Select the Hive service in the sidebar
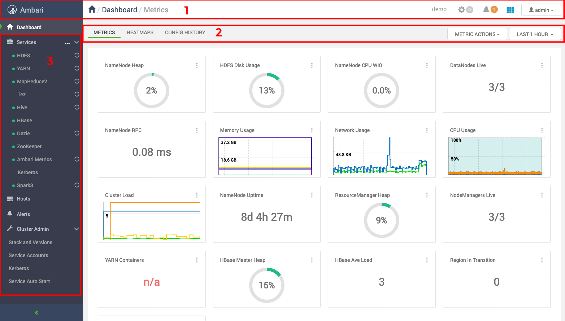Image resolution: width=565 pixels, height=321 pixels. tap(22, 107)
